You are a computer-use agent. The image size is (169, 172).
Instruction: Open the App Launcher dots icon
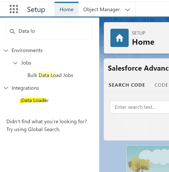click(14, 9)
